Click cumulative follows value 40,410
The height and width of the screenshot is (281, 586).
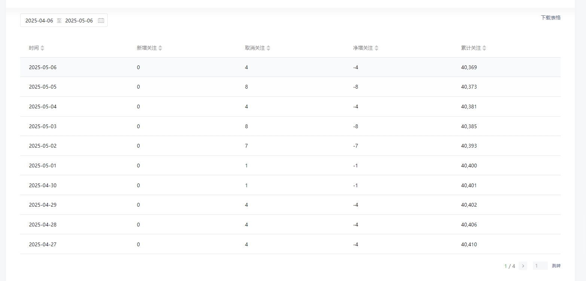point(469,245)
